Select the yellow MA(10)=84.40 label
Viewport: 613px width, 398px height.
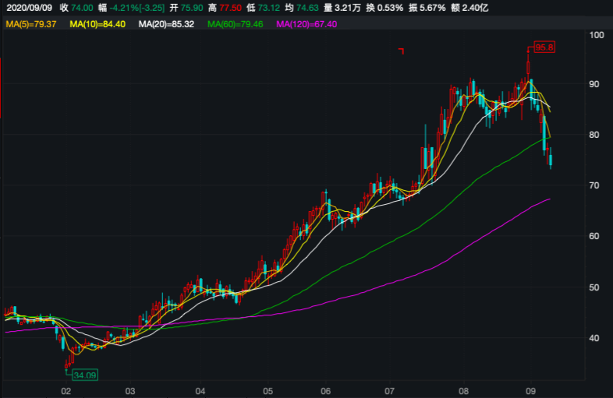(x=97, y=25)
